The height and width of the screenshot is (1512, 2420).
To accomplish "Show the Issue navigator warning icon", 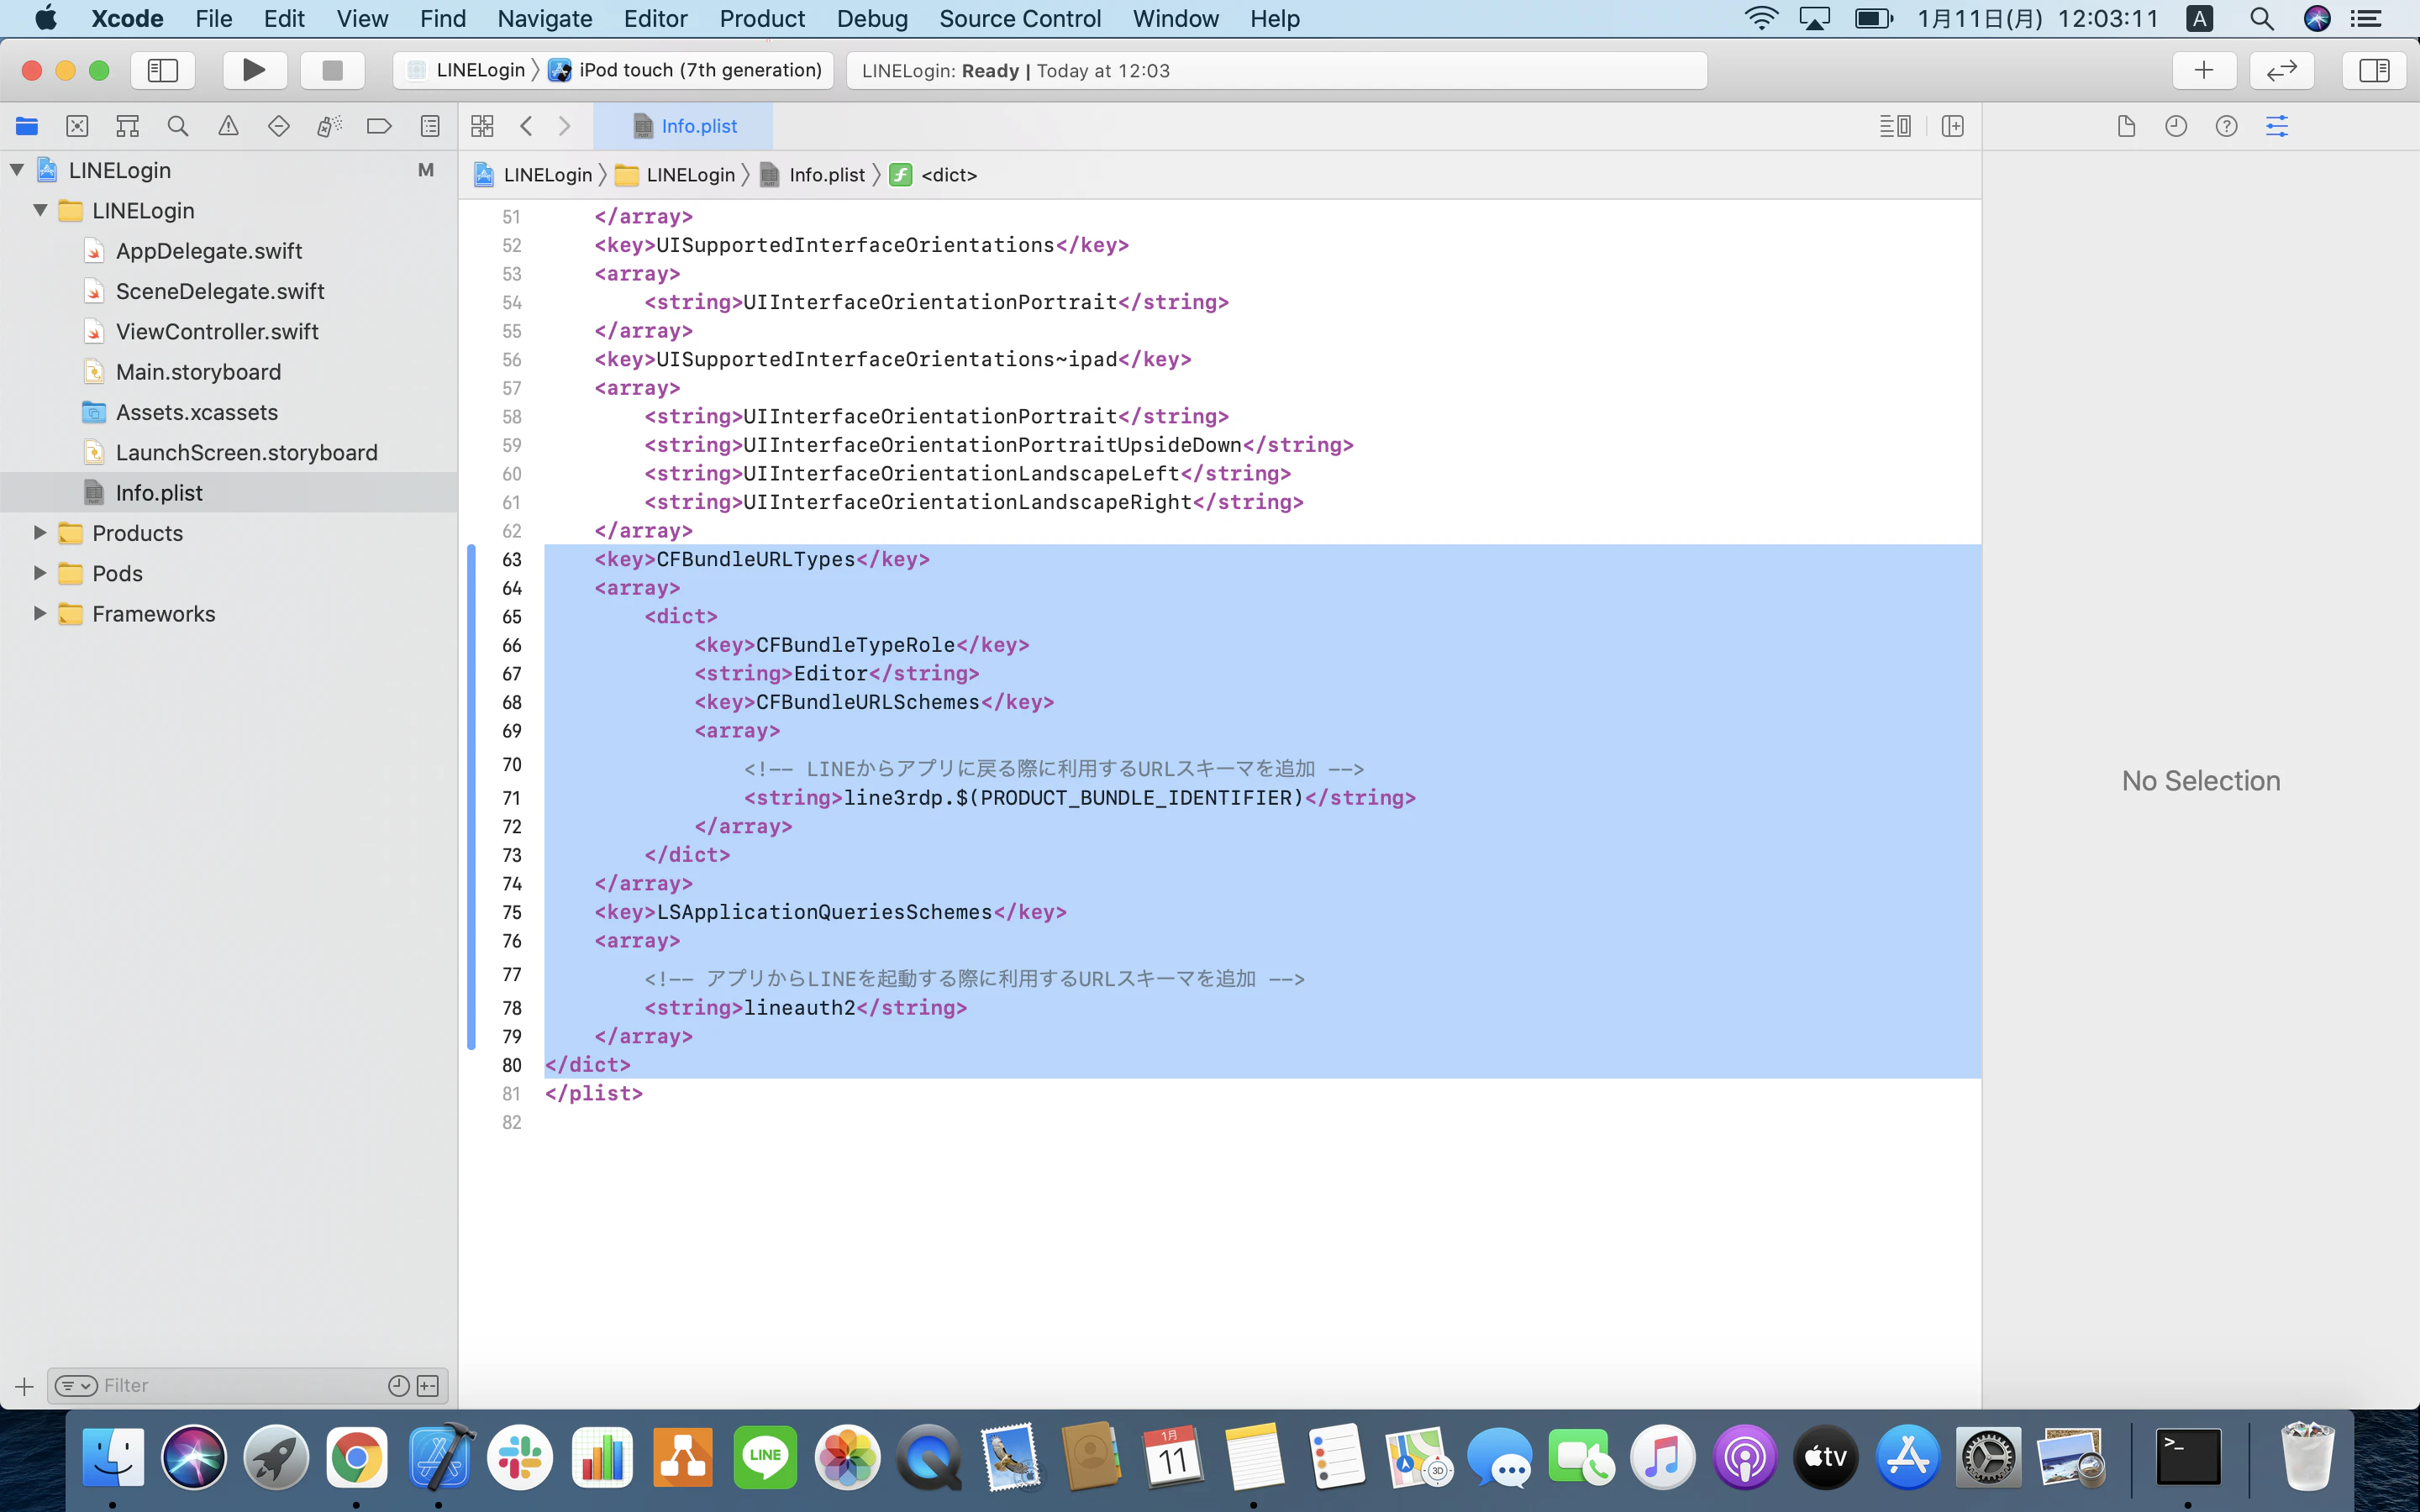I will [228, 126].
